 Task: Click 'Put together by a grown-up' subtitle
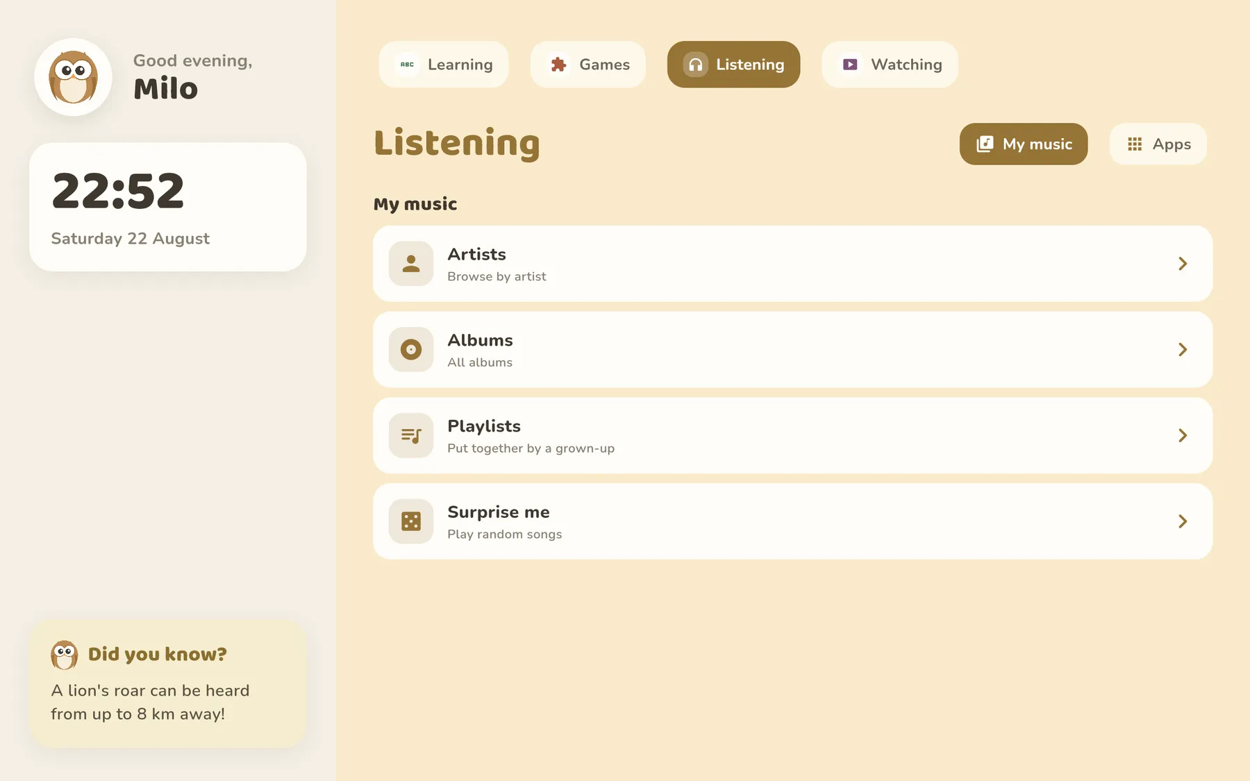click(531, 448)
